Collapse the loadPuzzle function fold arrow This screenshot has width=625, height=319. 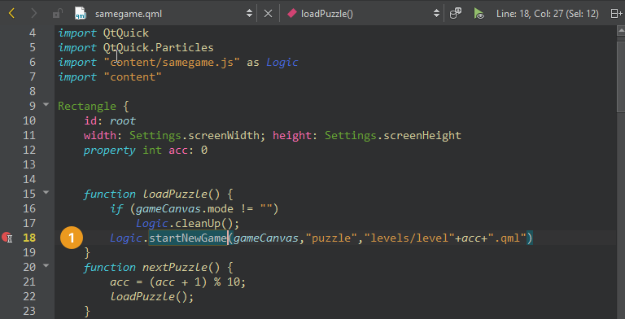click(46, 192)
